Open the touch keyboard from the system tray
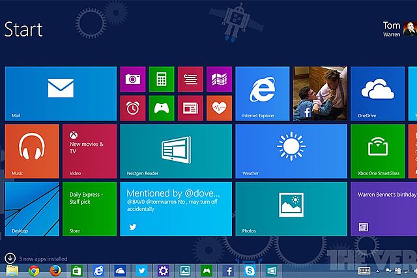 (x=364, y=271)
